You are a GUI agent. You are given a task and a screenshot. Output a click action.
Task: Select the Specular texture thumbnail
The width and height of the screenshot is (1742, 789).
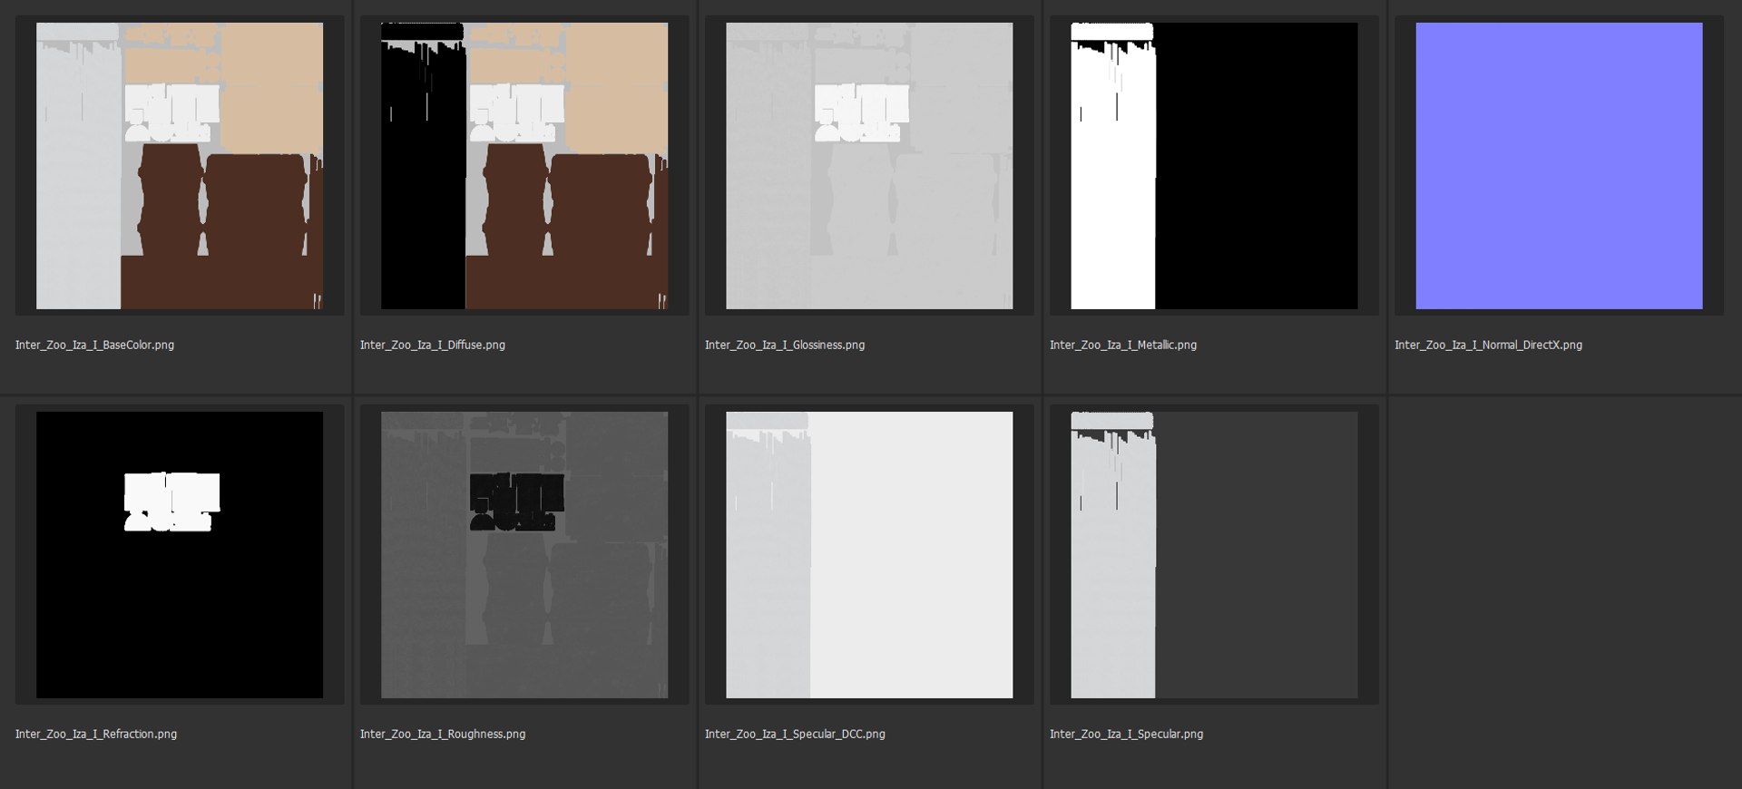[x=1214, y=555]
